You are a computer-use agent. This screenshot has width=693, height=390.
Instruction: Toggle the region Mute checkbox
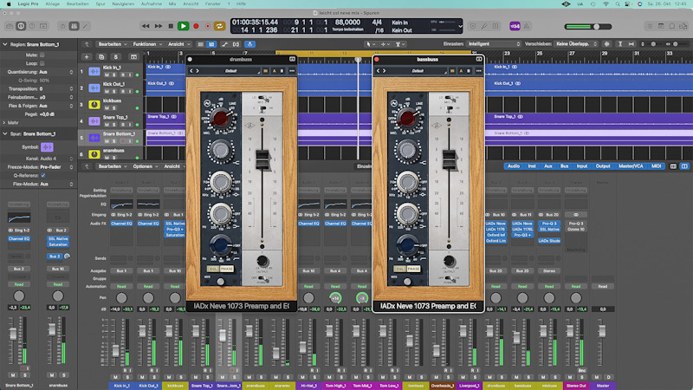[42, 55]
